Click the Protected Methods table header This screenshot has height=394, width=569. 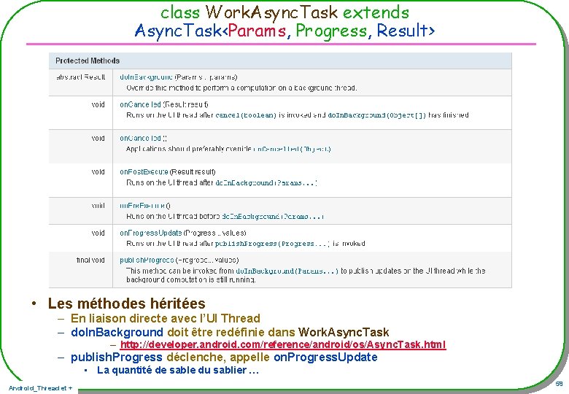point(280,61)
